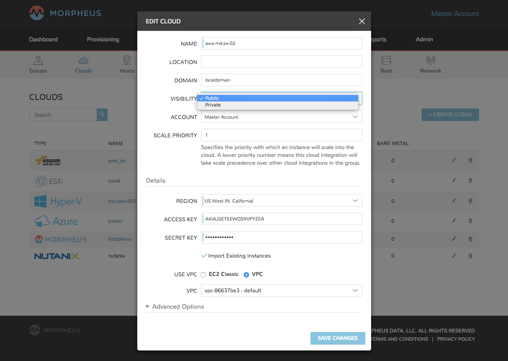The image size is (508, 361).
Task: Open the Region dropdown
Action: click(281, 201)
